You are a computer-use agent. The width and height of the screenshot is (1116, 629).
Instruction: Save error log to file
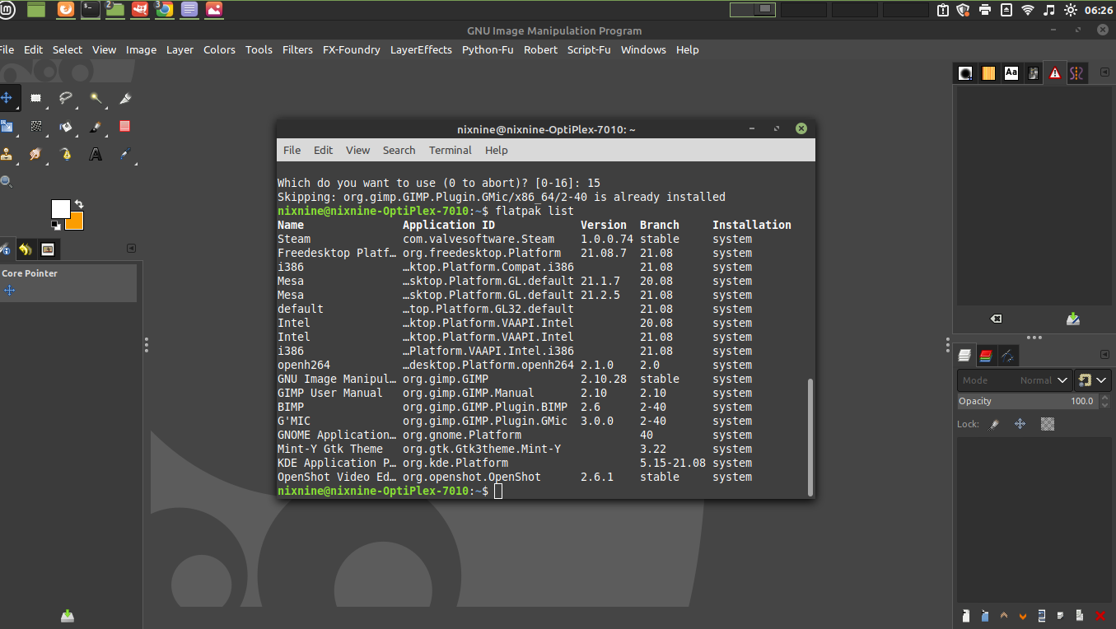click(x=1073, y=319)
